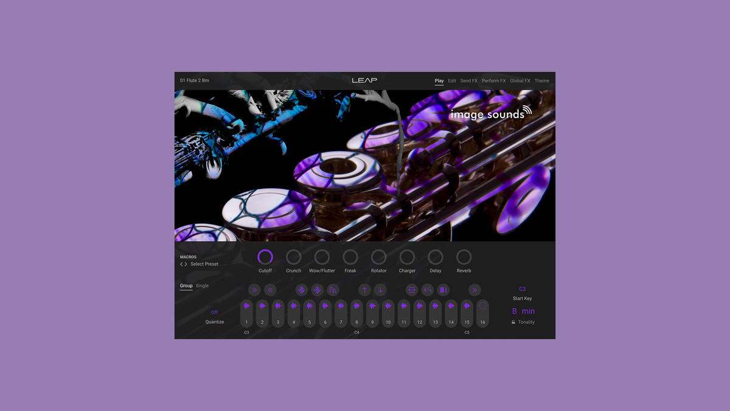Image resolution: width=730 pixels, height=411 pixels.
Task: Click the pitch up arrow icon
Action: 364,290
